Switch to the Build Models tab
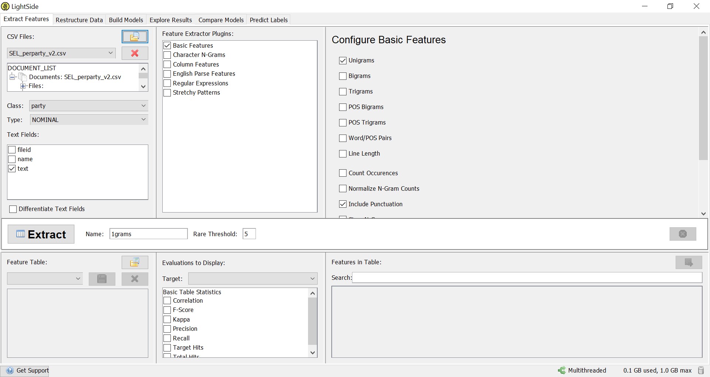This screenshot has height=377, width=710. [126, 20]
